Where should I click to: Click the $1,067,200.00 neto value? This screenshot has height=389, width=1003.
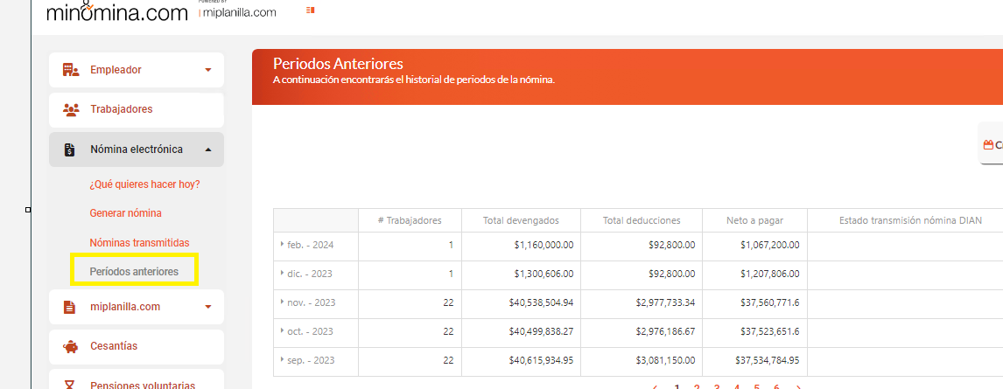(769, 245)
